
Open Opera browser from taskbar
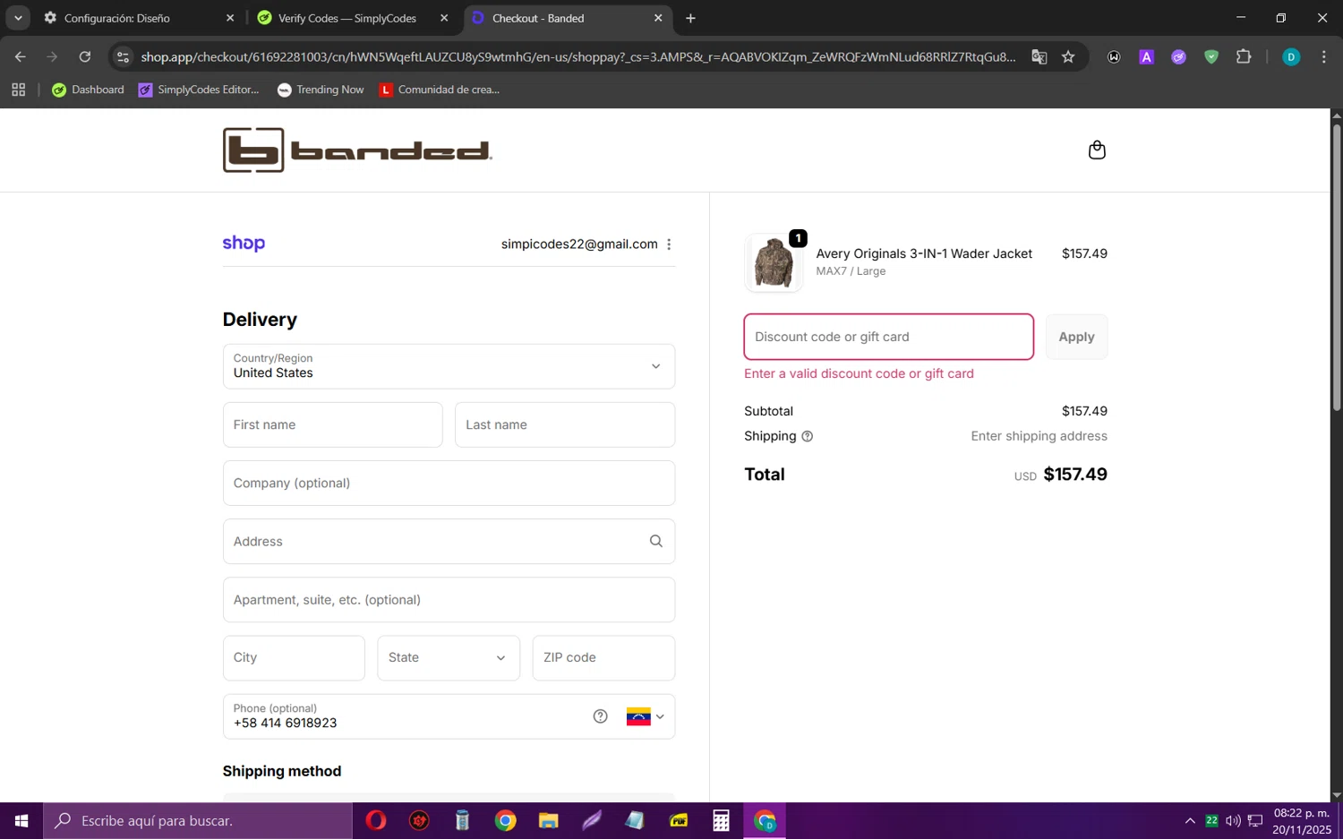pos(375,820)
